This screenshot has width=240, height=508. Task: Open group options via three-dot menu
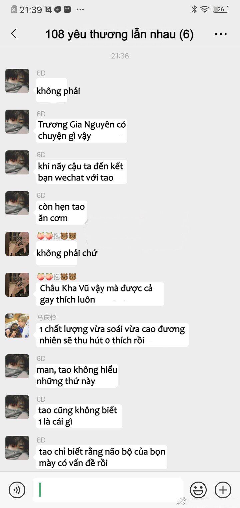pyautogui.click(x=221, y=34)
